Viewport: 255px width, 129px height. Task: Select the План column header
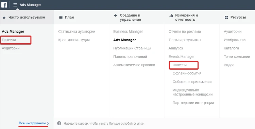point(69,17)
